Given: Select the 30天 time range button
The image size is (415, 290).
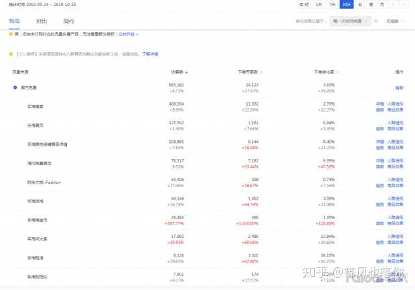Looking at the screenshot, I should tap(346, 5).
